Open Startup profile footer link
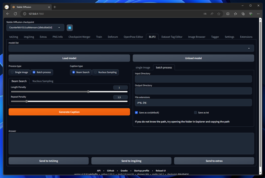 [142, 171]
